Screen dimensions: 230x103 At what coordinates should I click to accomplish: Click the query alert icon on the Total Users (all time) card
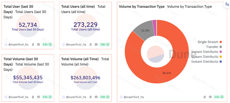pyautogui.click(x=91, y=44)
